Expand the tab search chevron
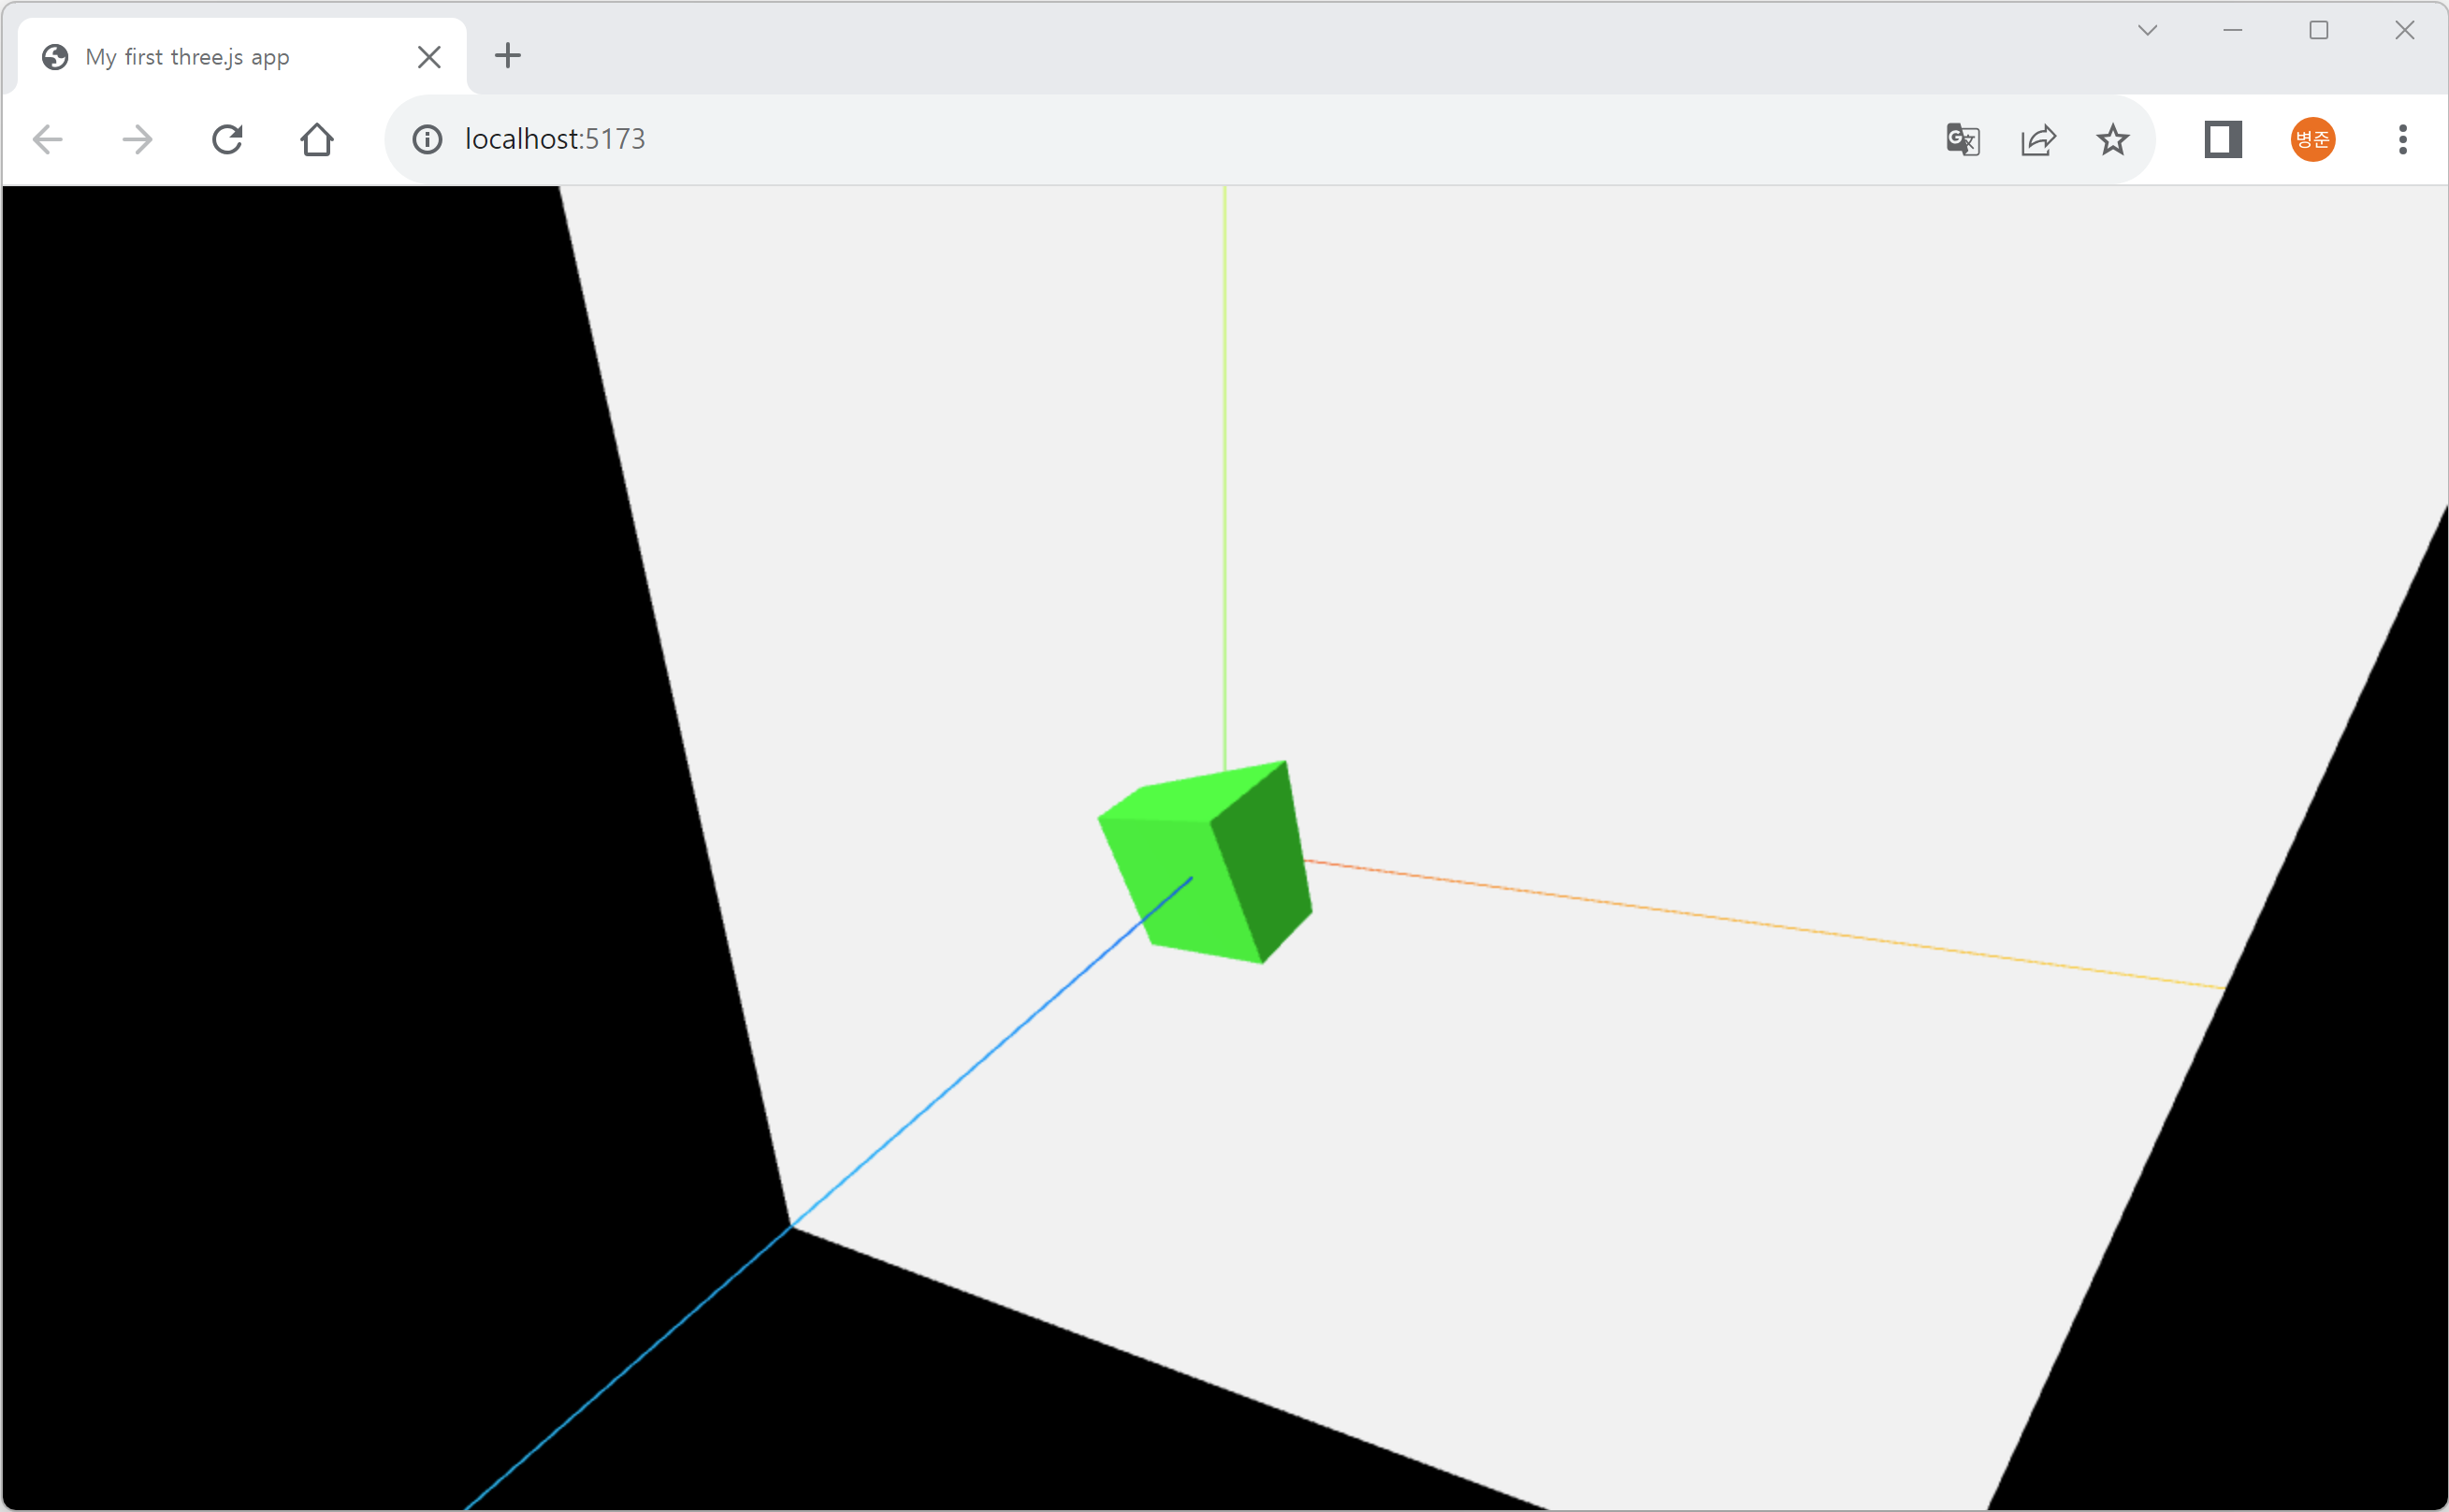Image resolution: width=2449 pixels, height=1512 pixels. pyautogui.click(x=2147, y=30)
